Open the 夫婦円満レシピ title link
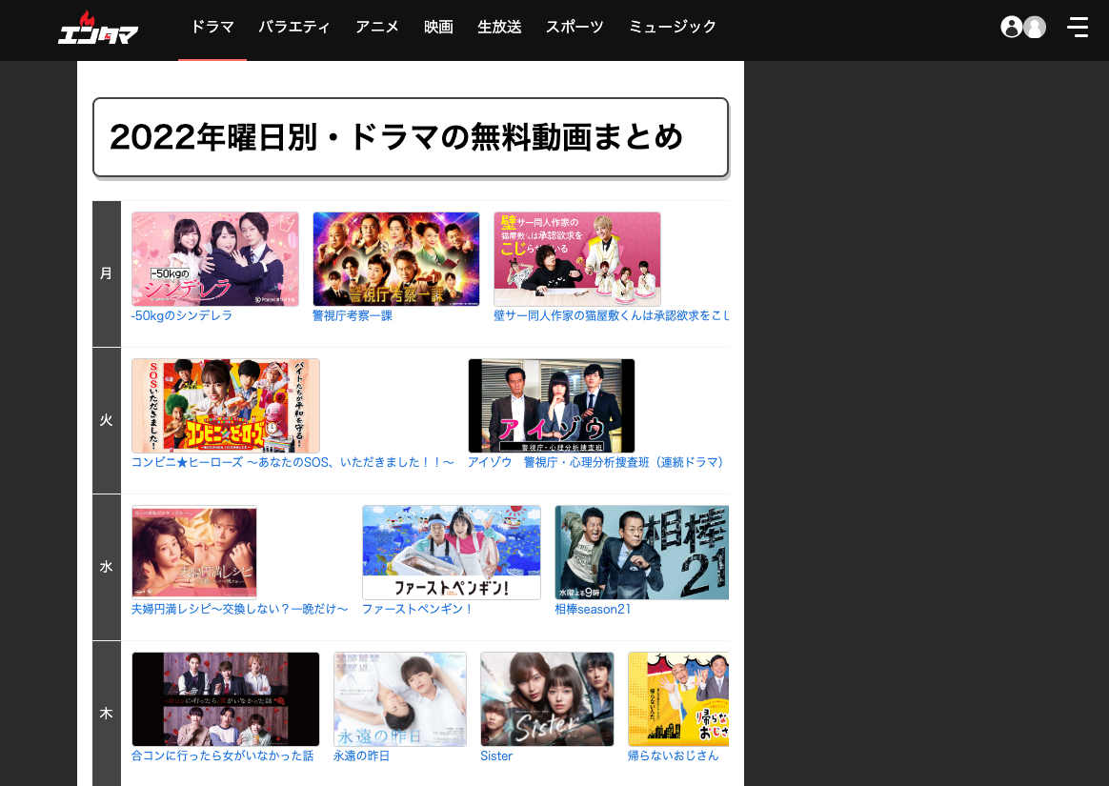The width and height of the screenshot is (1109, 786). coord(239,609)
